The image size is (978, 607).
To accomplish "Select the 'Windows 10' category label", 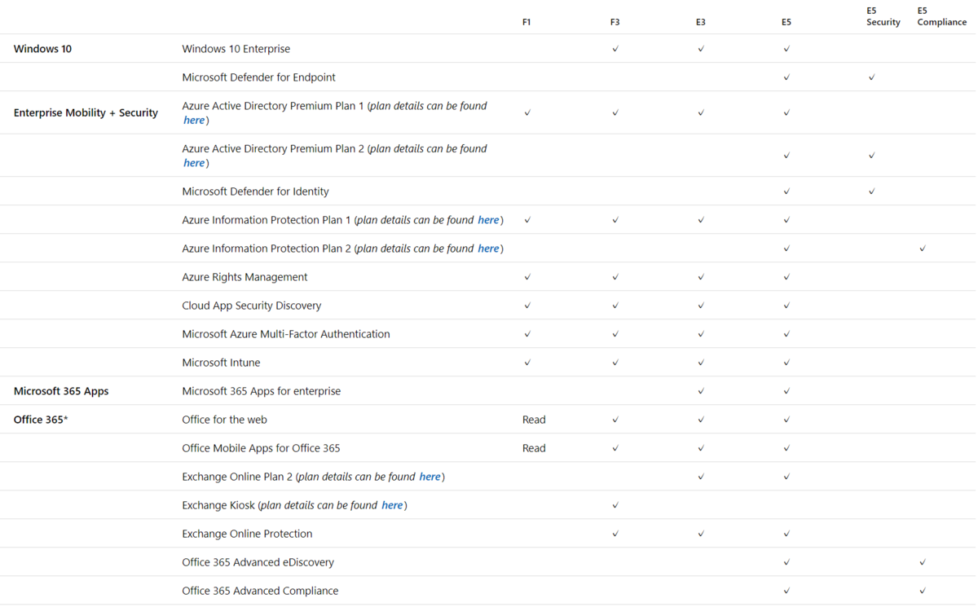I will [x=42, y=49].
